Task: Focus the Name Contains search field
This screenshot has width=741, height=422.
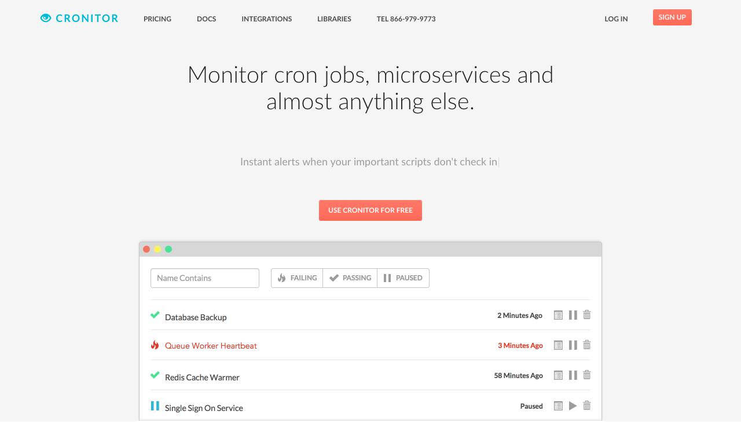Action: [x=205, y=278]
